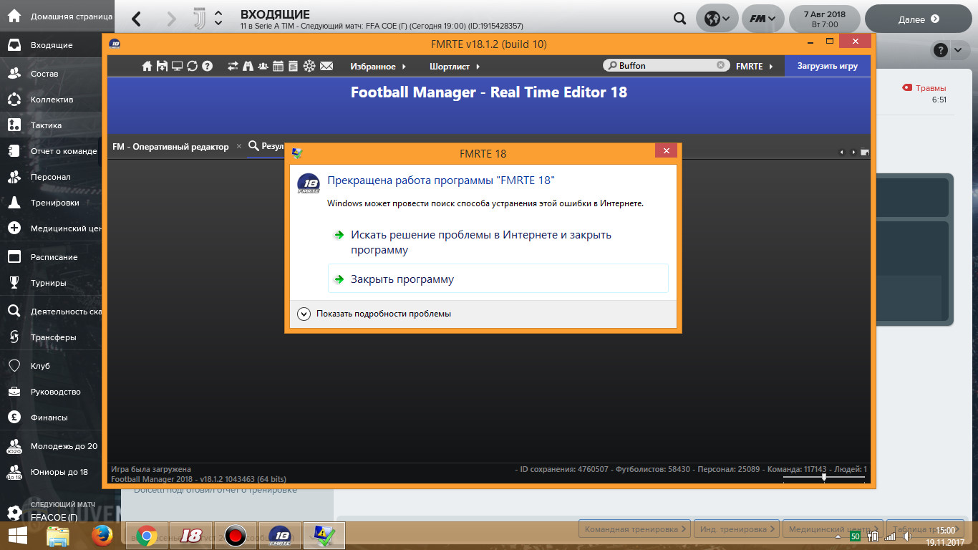Click the date 7 Авг 2018 button
The width and height of the screenshot is (978, 550).
point(825,19)
